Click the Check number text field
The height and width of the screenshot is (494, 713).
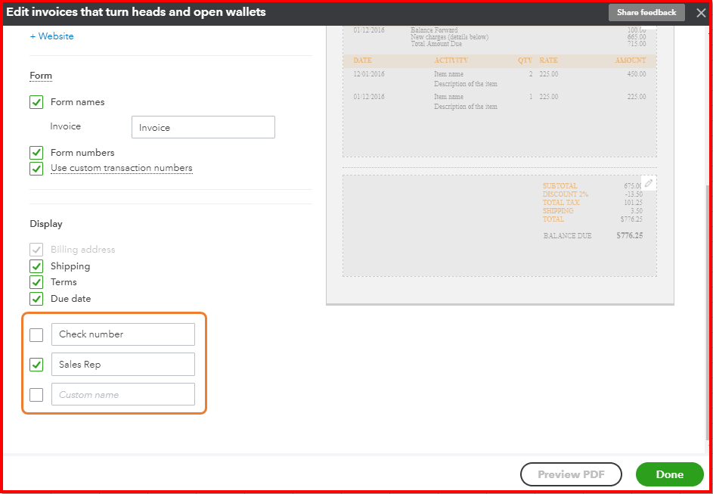tap(123, 334)
